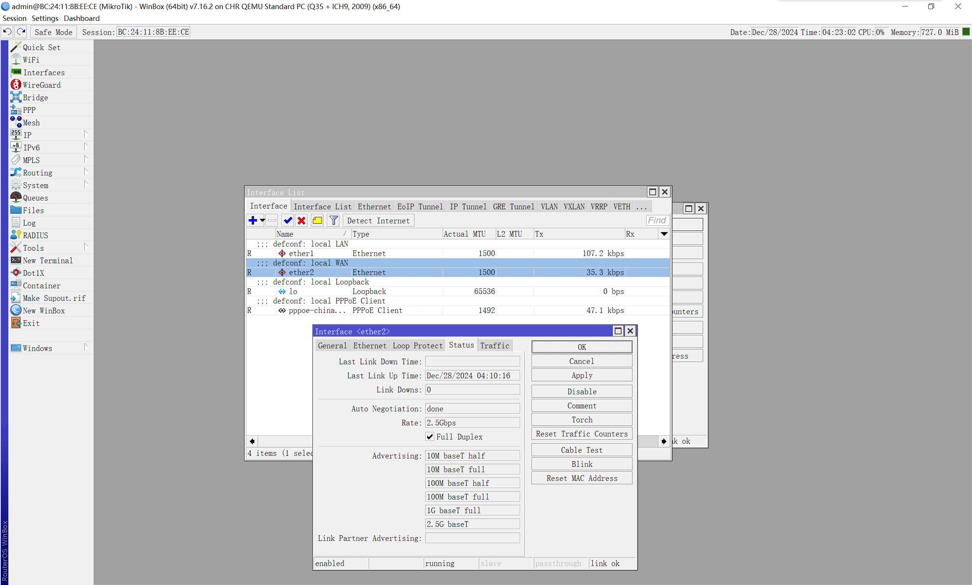The image size is (972, 585).
Task: Click Reset MAC Address
Action: click(582, 478)
